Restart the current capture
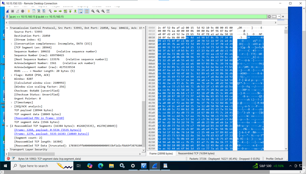The width and height of the screenshot is (306, 174). [18, 11]
